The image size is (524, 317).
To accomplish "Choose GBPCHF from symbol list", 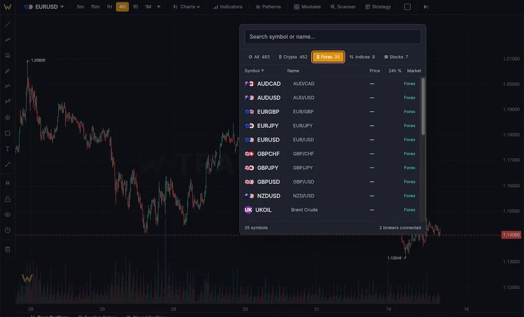I will (331, 154).
